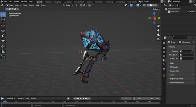This screenshot has height=107, width=196.
Task: Open the Keying dropdown in timeline
Action: pos(20,98)
